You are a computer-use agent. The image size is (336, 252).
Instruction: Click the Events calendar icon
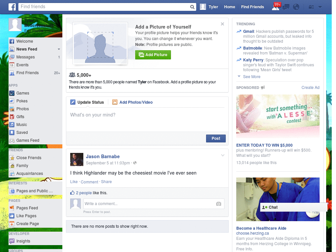[x=12, y=65]
